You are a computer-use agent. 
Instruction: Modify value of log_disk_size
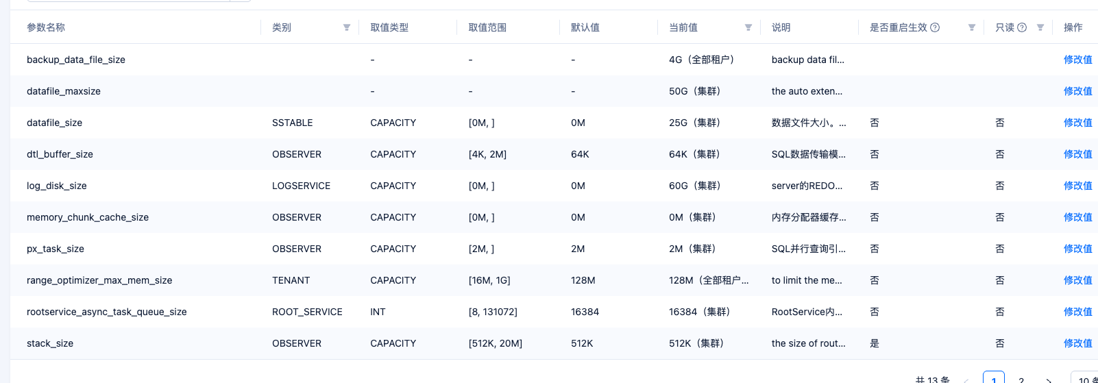point(1077,186)
